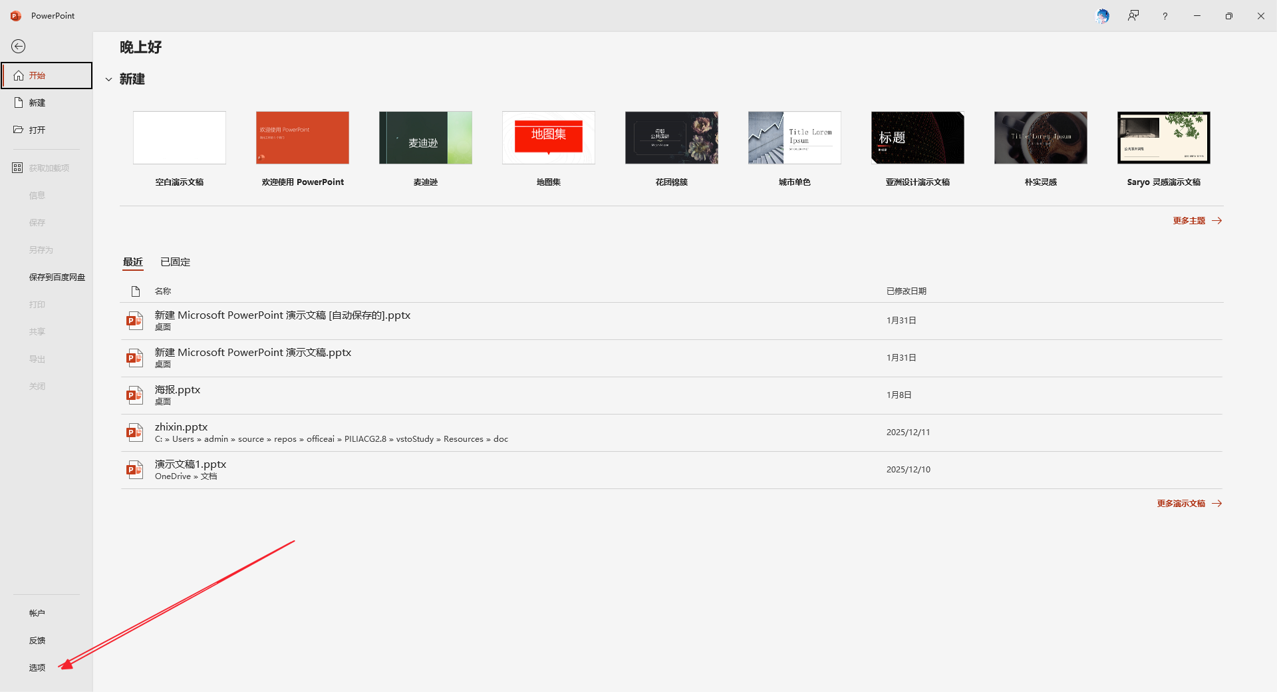Click the 2025/12/11 date of zhixin.pptx
This screenshot has height=692, width=1277.
[909, 432]
